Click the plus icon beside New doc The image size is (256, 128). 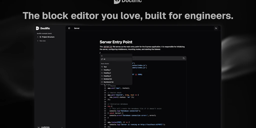38,41
